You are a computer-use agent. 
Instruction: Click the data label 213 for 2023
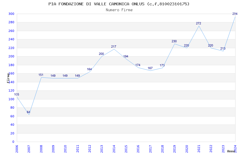click(x=223, y=48)
